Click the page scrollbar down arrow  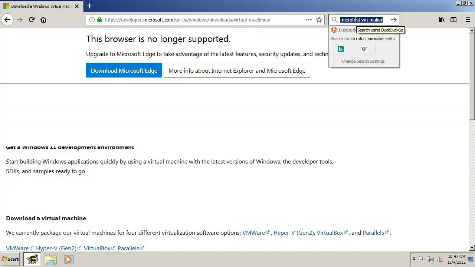click(x=472, y=248)
